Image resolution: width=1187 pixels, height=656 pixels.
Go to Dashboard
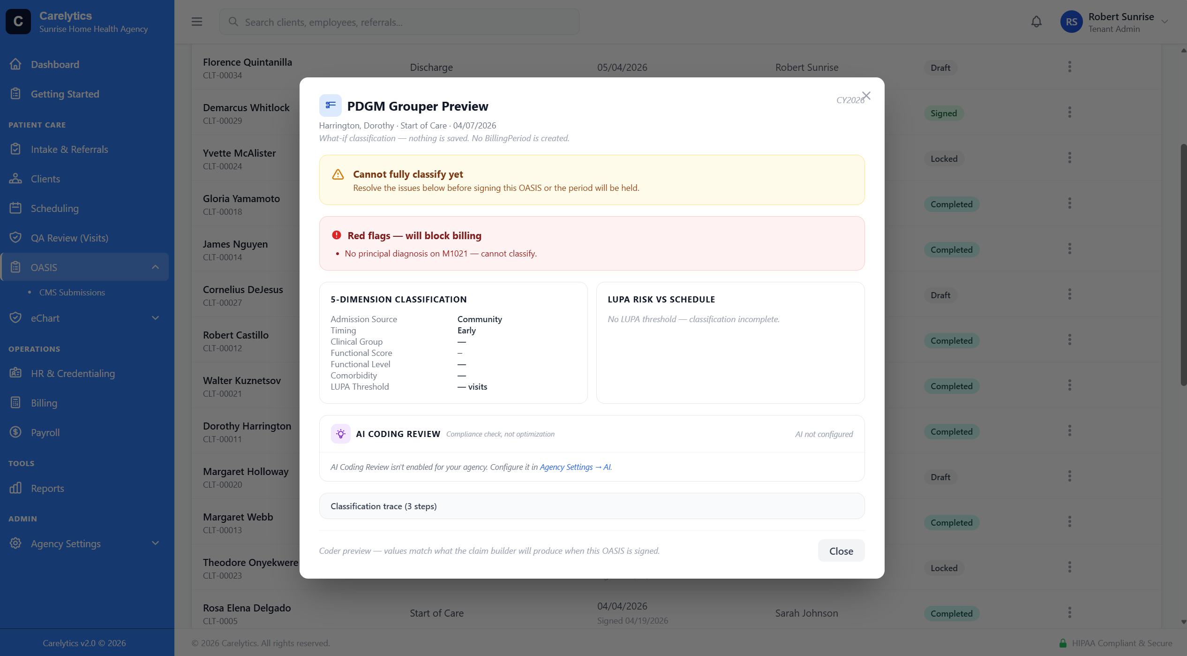pyautogui.click(x=55, y=64)
